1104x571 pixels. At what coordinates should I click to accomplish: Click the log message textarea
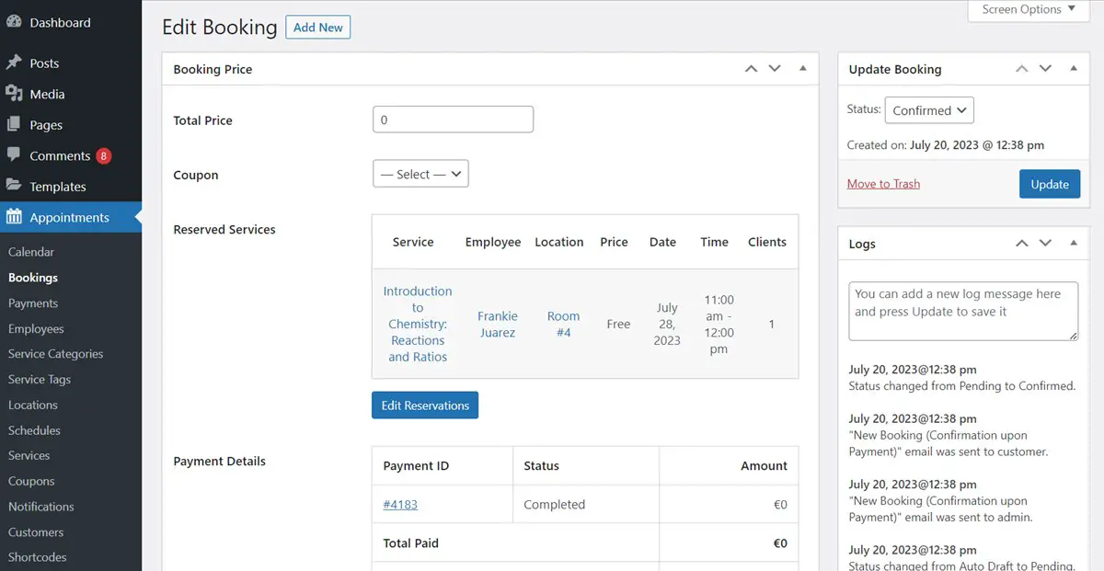pyautogui.click(x=963, y=312)
